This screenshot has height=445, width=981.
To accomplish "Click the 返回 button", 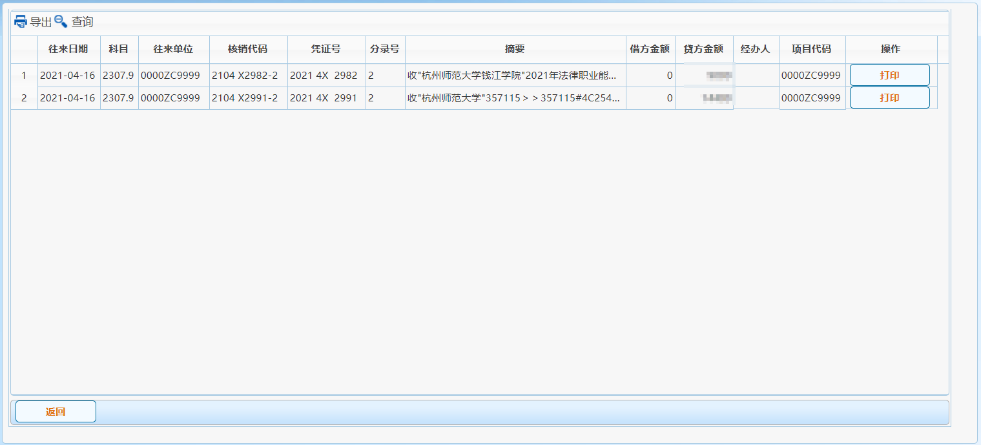I will coord(56,411).
